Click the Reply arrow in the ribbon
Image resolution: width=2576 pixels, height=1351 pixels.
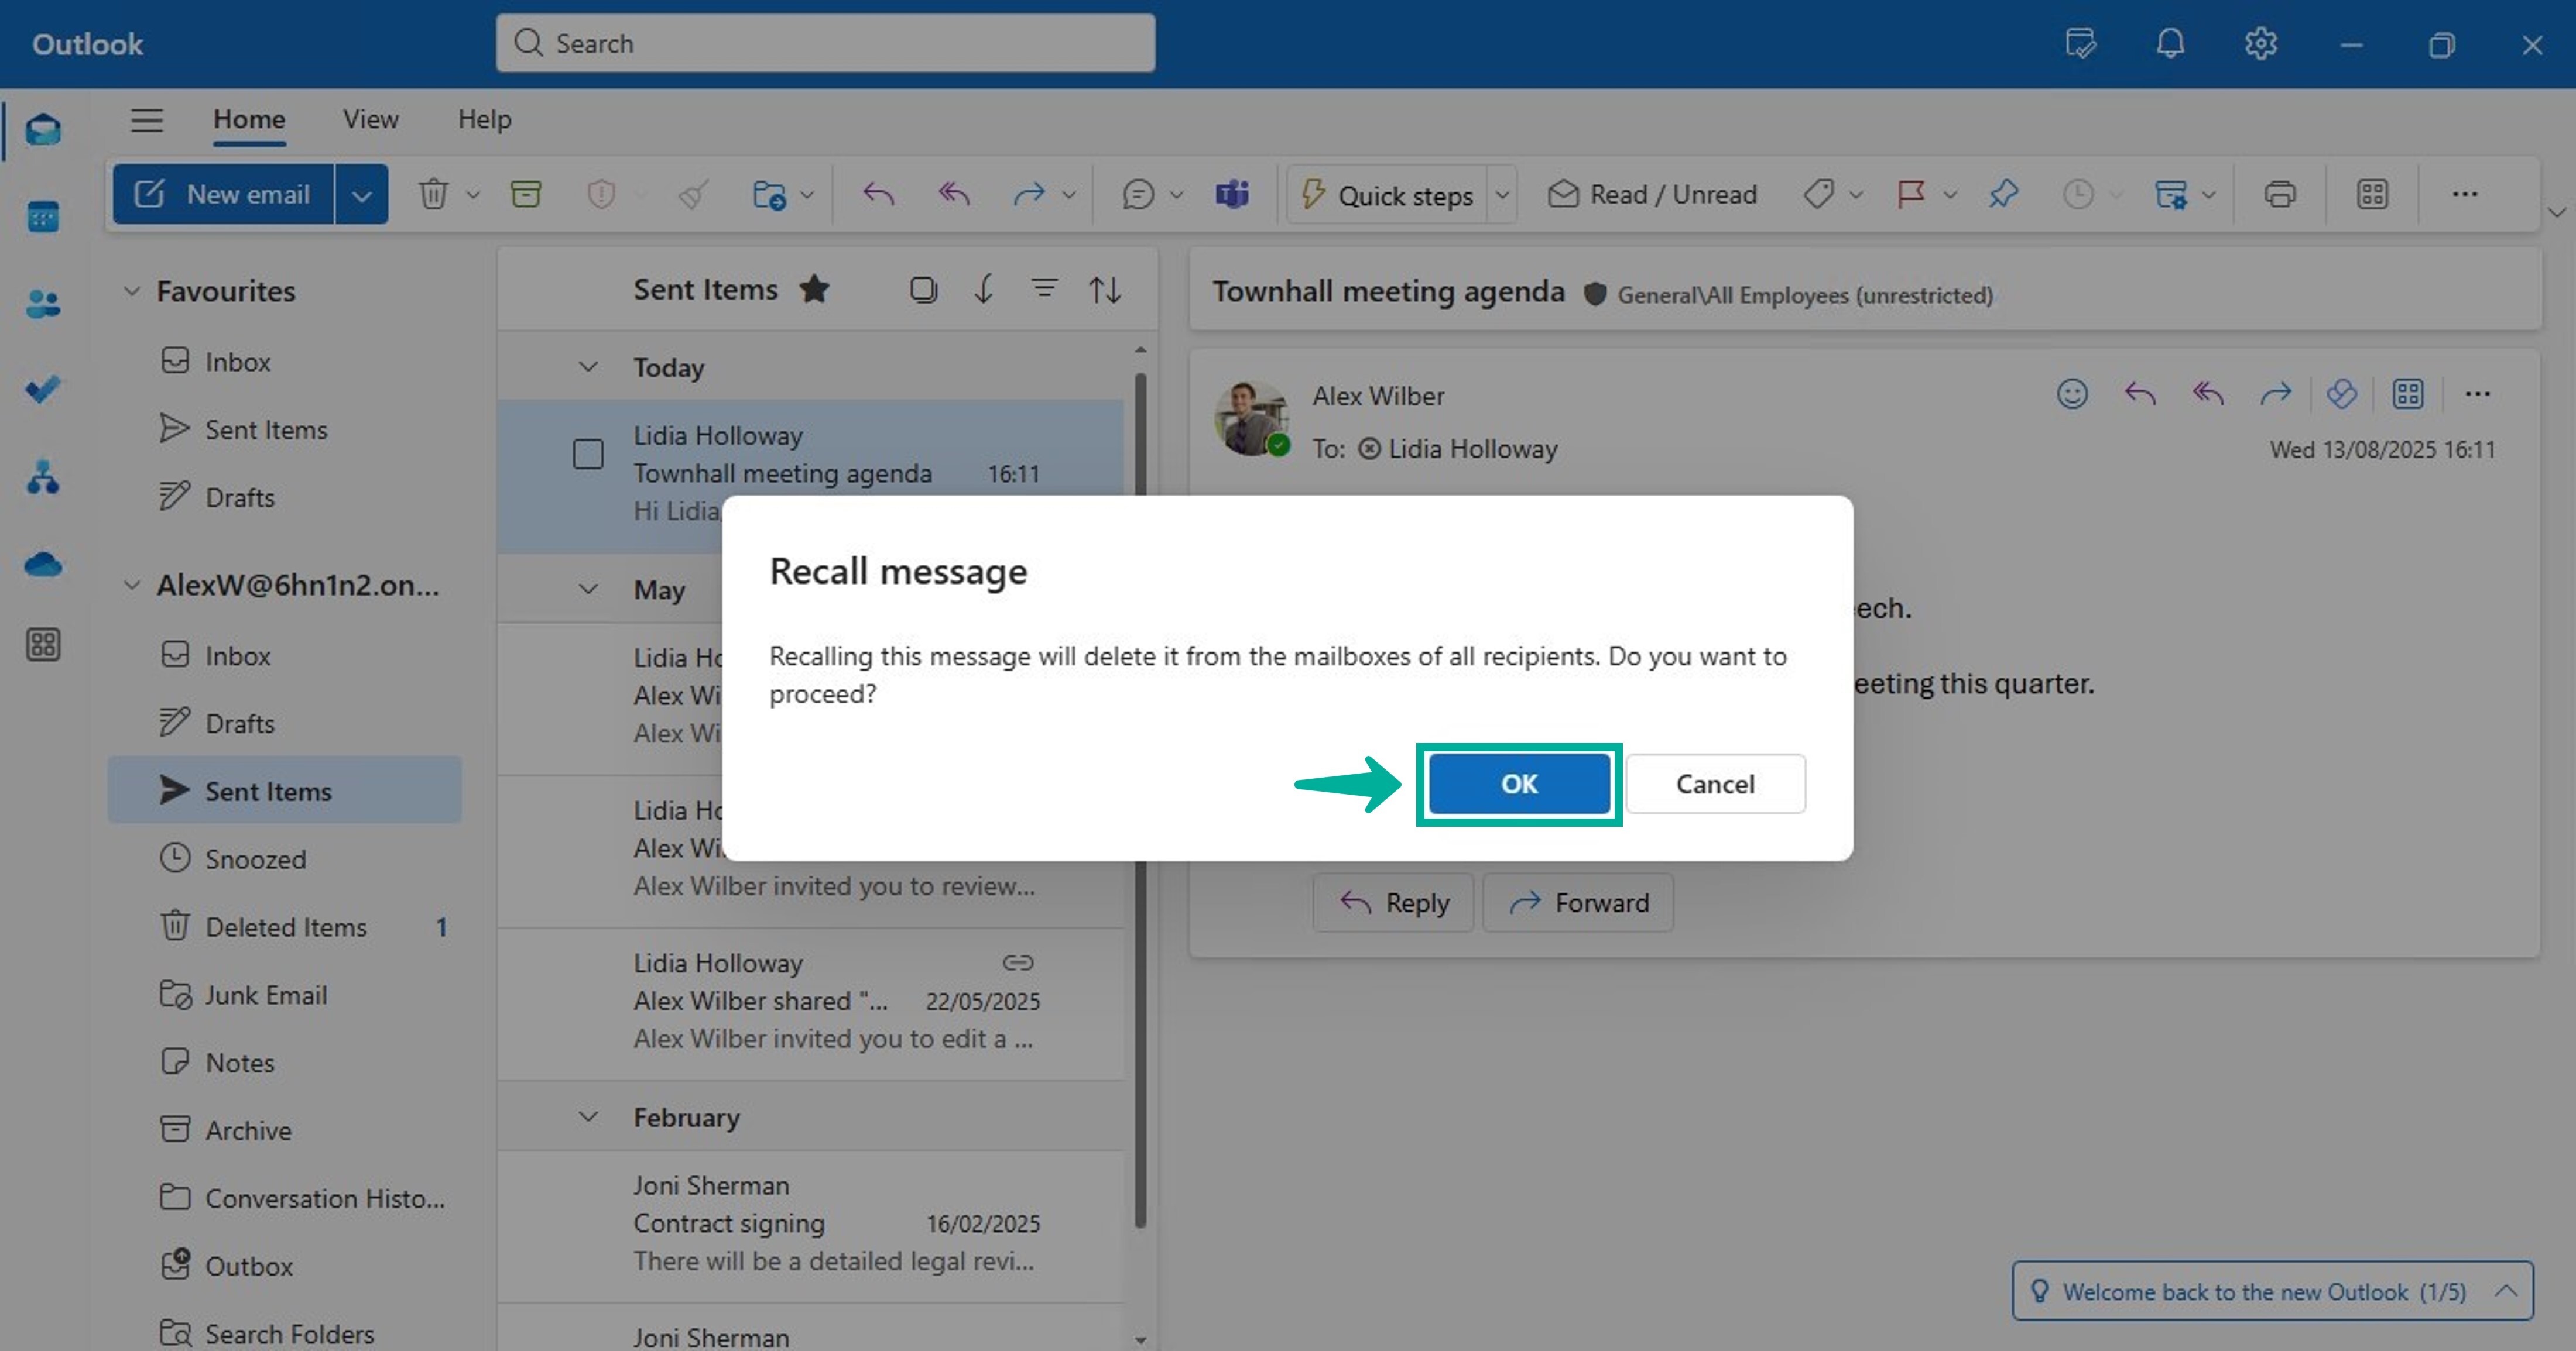[877, 194]
